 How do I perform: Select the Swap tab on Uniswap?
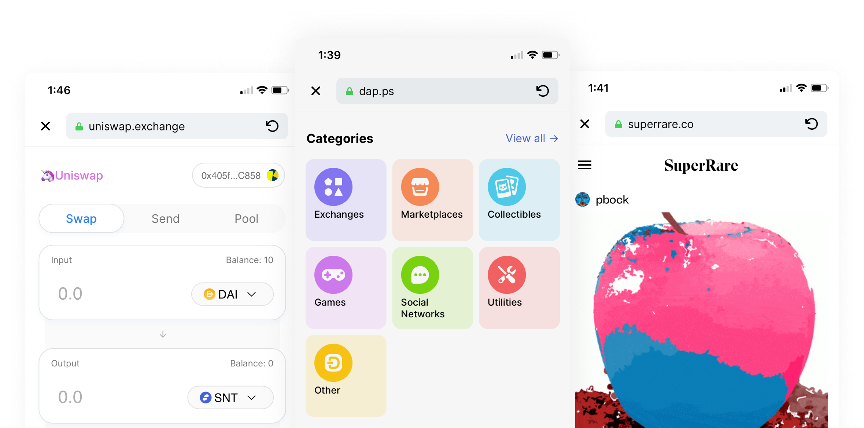pos(82,218)
